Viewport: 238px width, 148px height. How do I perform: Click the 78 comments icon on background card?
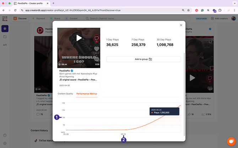click(38, 114)
